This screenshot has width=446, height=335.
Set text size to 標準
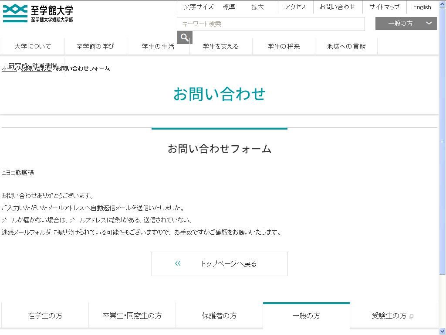(229, 7)
